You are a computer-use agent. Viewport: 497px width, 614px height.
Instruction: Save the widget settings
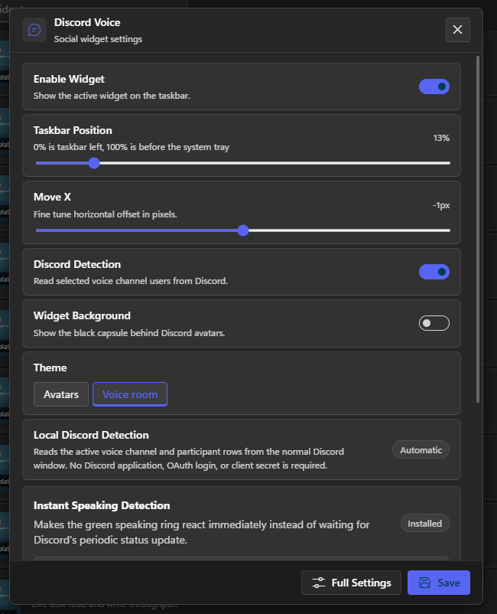point(439,583)
